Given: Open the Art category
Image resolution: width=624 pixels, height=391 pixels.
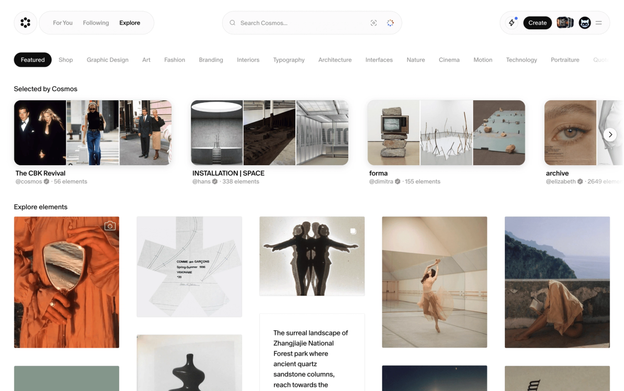Looking at the screenshot, I should [146, 60].
